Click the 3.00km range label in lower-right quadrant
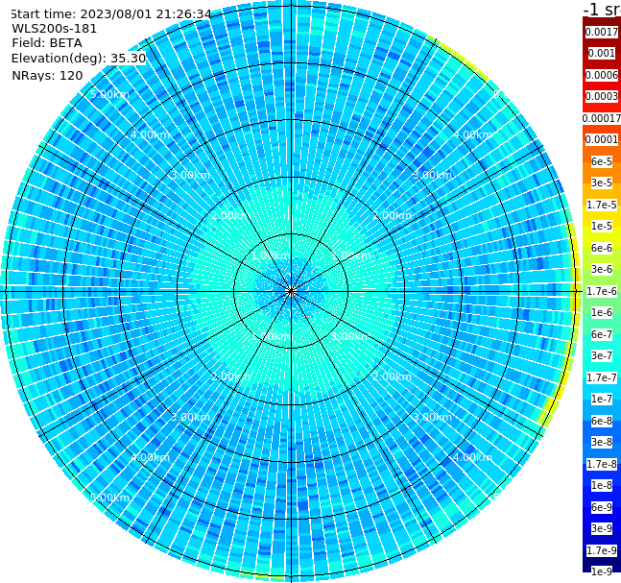The height and width of the screenshot is (583, 621). (x=432, y=417)
